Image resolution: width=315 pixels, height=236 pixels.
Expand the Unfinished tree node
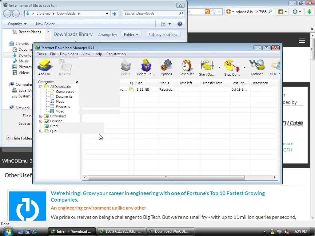tap(41, 116)
